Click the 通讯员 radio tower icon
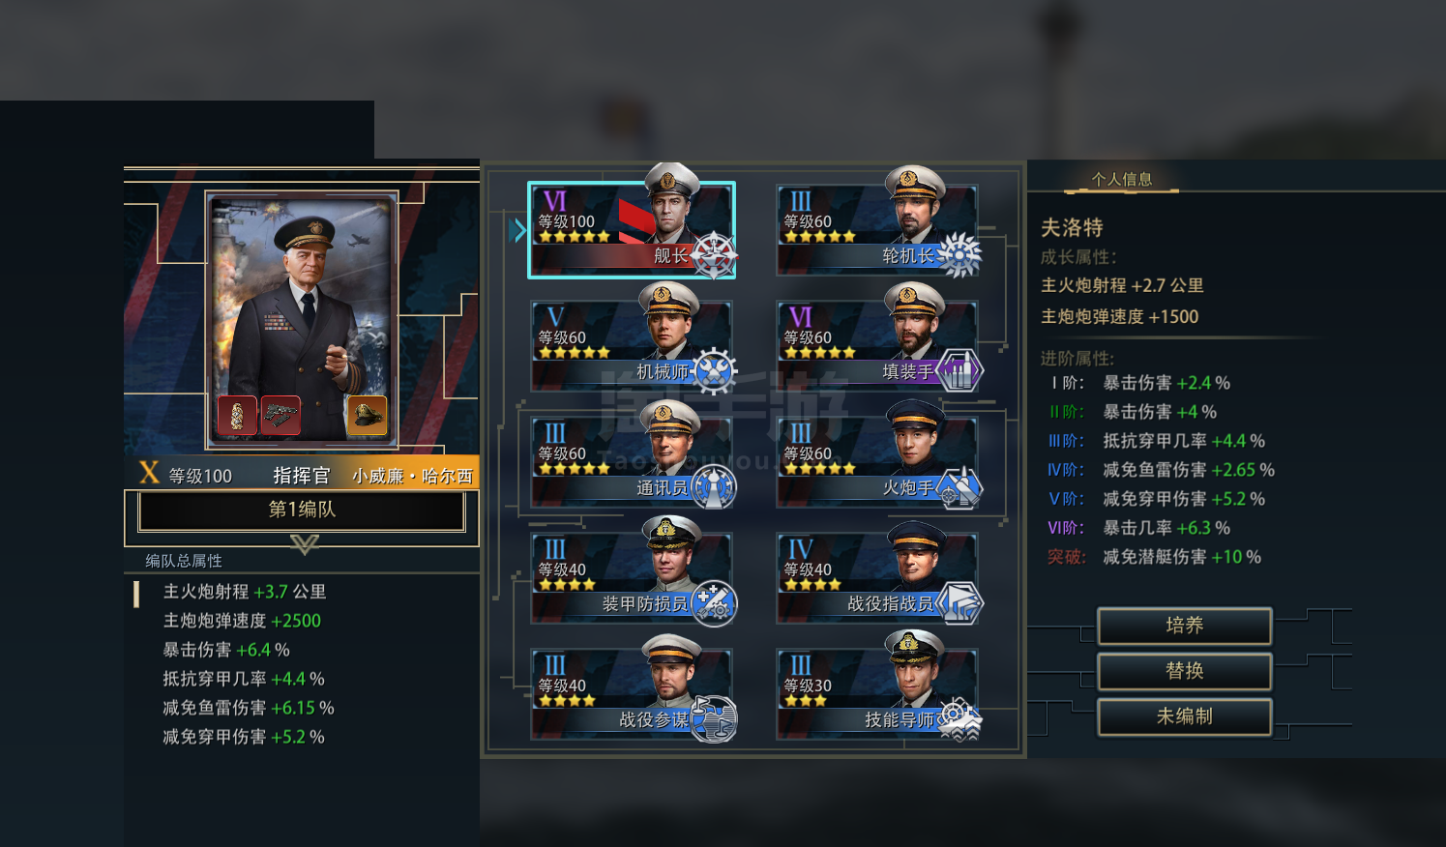Screen dimensions: 1446x847 [714, 487]
